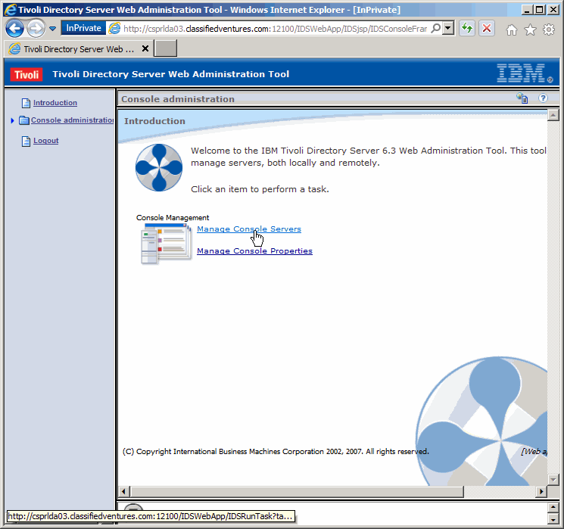Refresh the page with the green arrows icon
The width and height of the screenshot is (564, 529).
point(467,29)
